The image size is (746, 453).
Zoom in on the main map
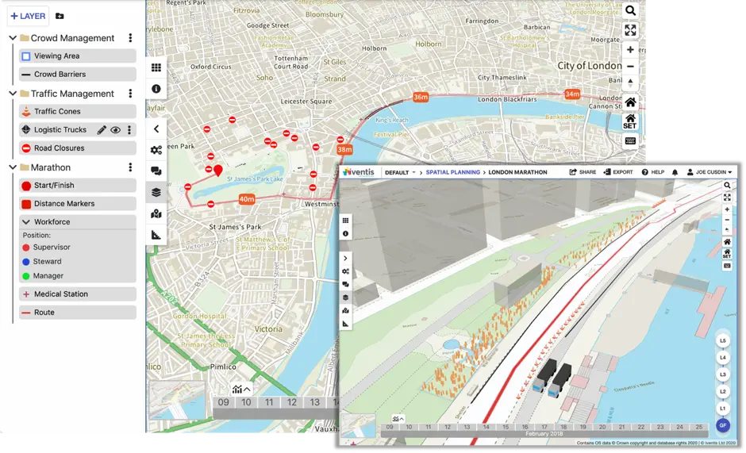630,50
